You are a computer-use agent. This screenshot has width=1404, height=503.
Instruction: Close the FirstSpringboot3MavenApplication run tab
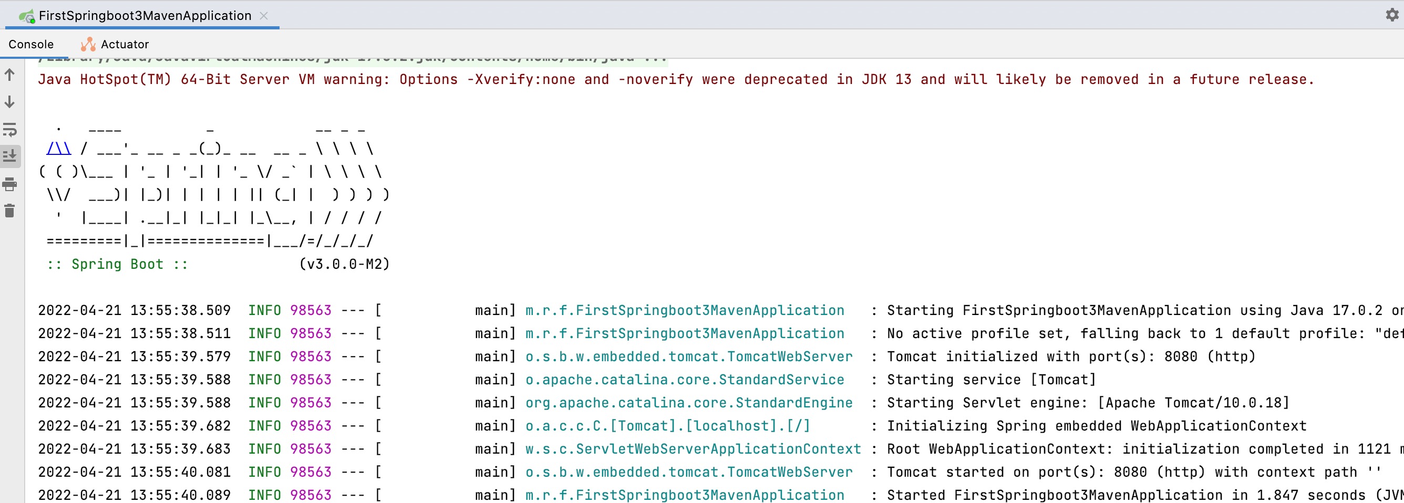tap(264, 16)
